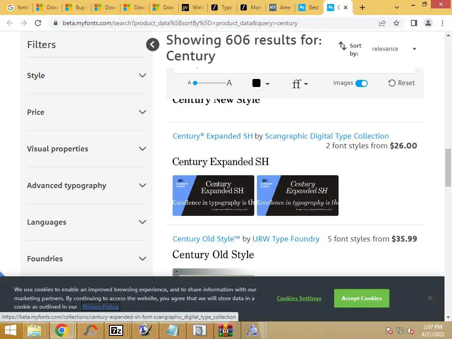Image resolution: width=452 pixels, height=339 pixels.
Task: Close the active MyFonts tab
Action: point(346,8)
